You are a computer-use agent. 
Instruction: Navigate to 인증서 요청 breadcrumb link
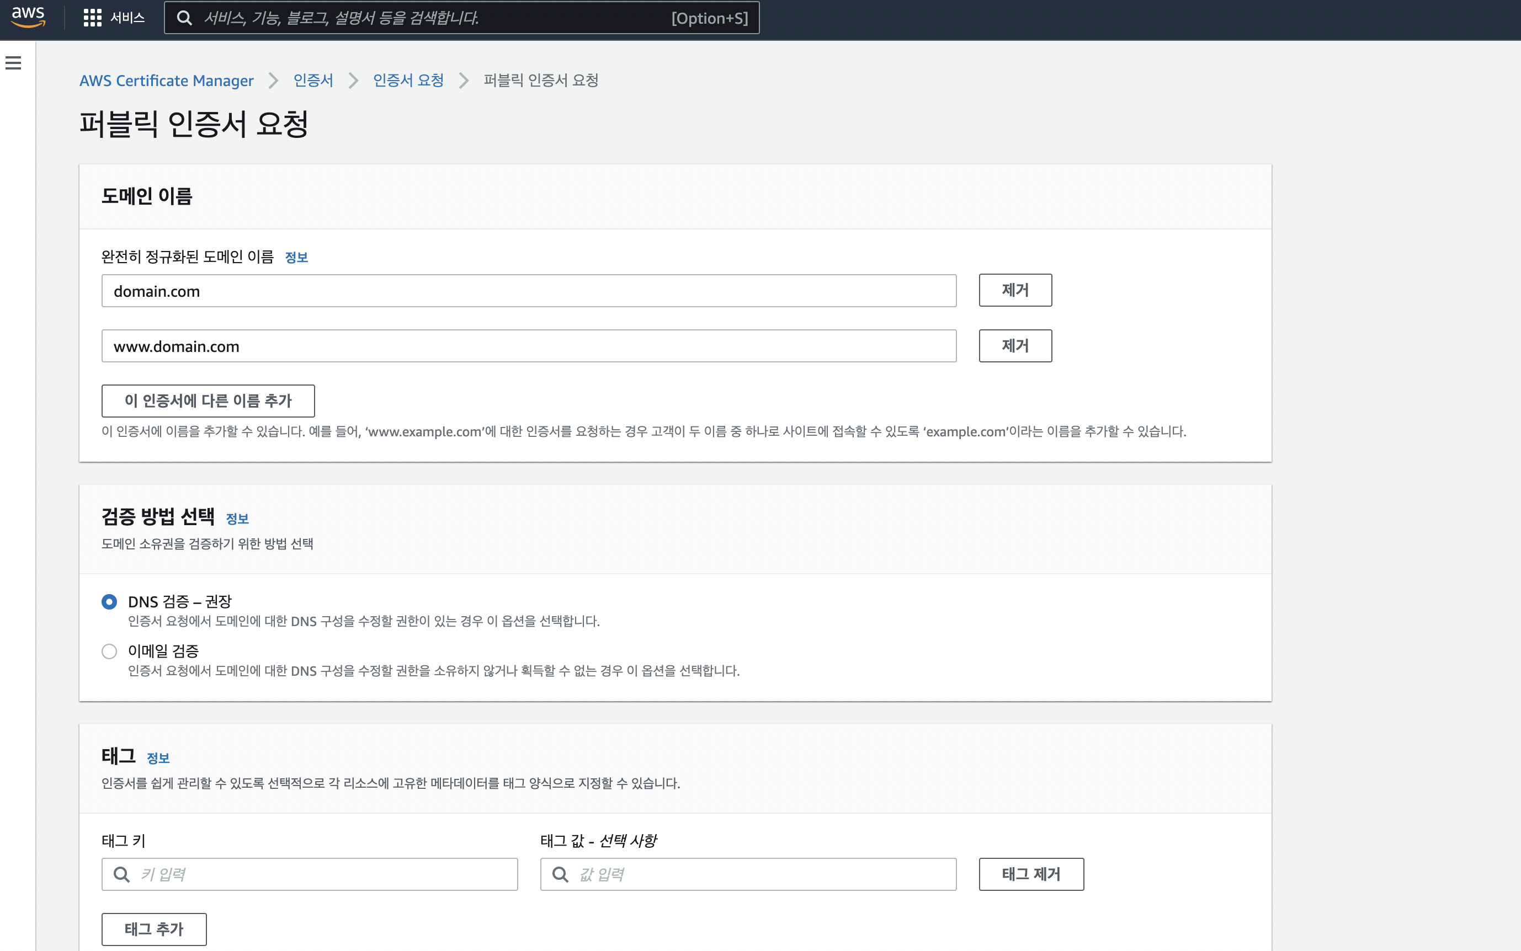click(x=408, y=81)
